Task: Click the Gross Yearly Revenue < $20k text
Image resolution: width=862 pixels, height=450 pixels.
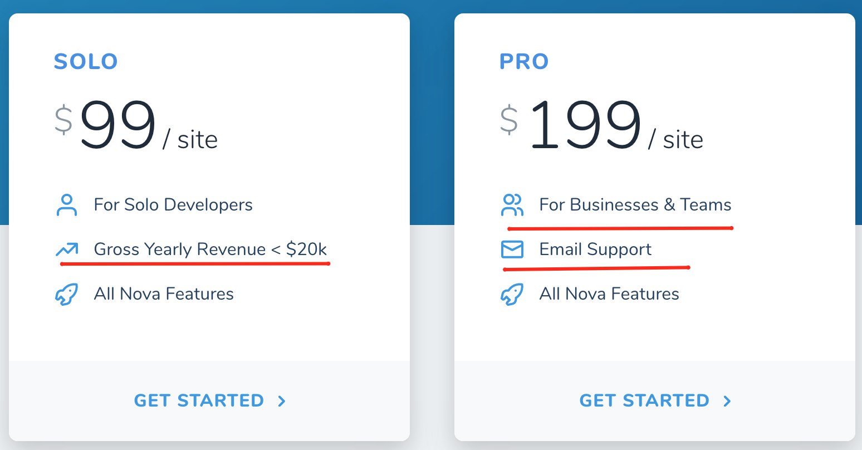Action: coord(210,249)
